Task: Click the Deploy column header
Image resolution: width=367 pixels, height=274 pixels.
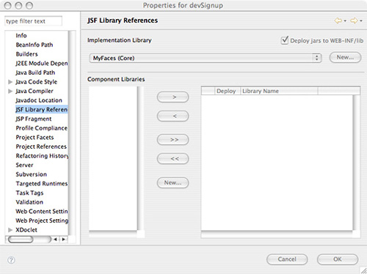Action: tap(228, 91)
